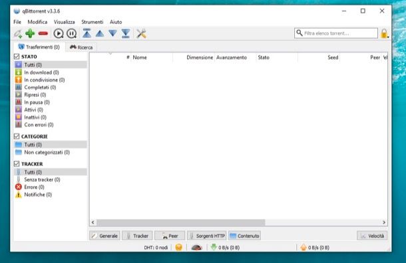
Task: Open the Visualizza menu
Action: pos(64,22)
